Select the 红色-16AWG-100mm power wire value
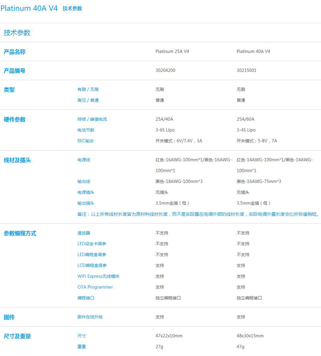321x356 pixels. [193, 165]
